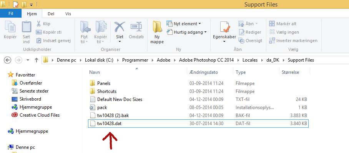Switch to the Vis ribbon tab
Screen dimensions: 349x153
[68, 14]
